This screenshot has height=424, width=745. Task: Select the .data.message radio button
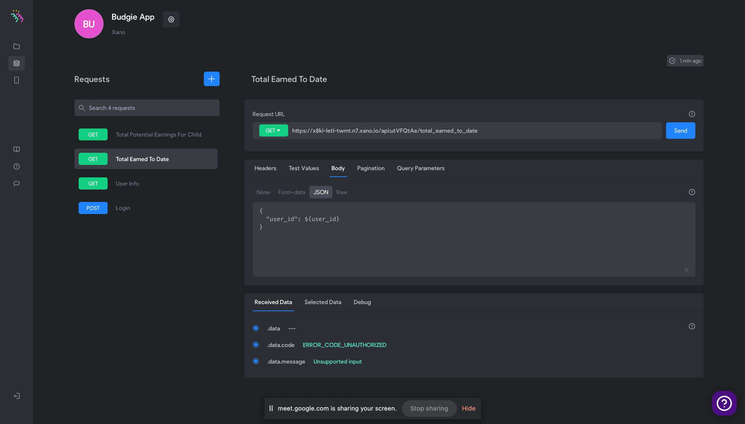click(256, 361)
